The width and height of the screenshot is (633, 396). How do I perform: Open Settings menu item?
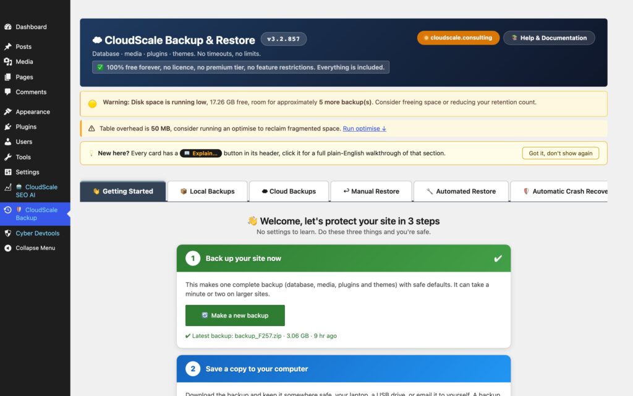pos(27,172)
